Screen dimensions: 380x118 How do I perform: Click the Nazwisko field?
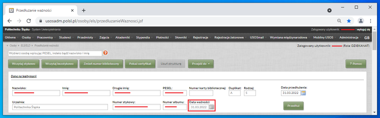[x=36, y=93]
